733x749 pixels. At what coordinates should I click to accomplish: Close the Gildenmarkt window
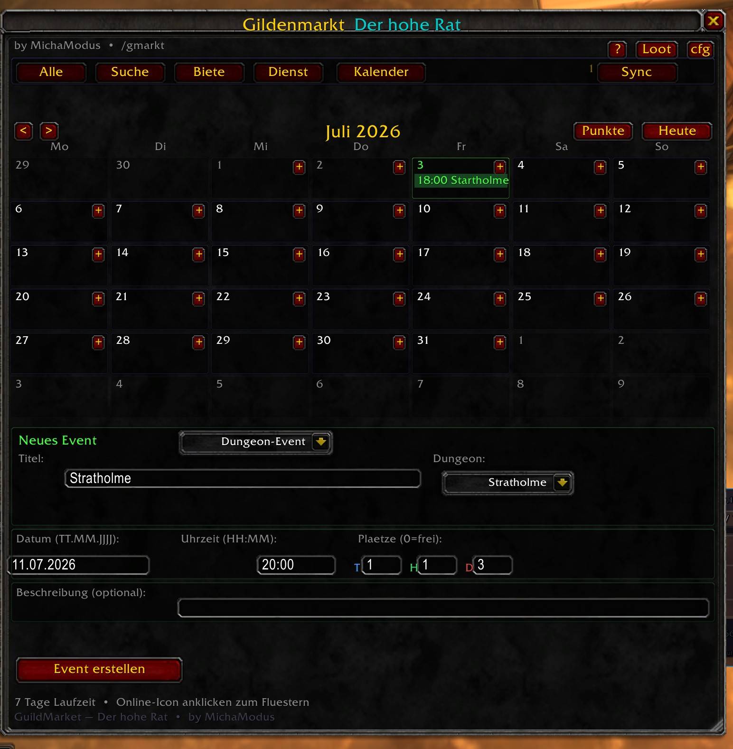(713, 21)
